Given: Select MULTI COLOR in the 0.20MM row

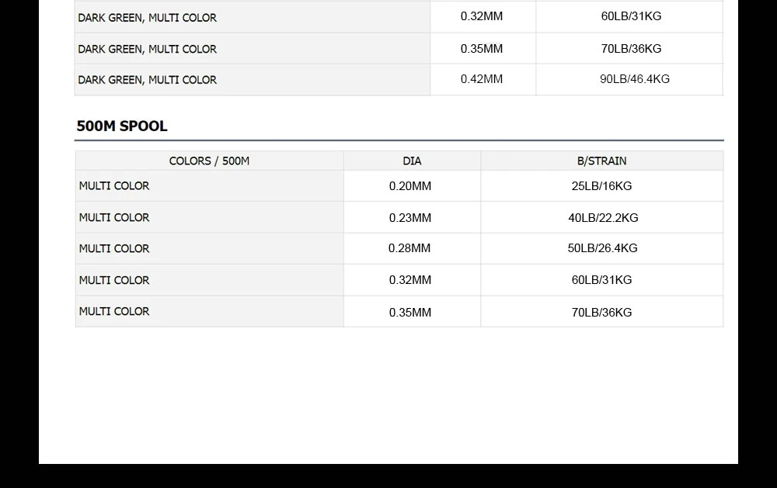Looking at the screenshot, I should pyautogui.click(x=114, y=186).
